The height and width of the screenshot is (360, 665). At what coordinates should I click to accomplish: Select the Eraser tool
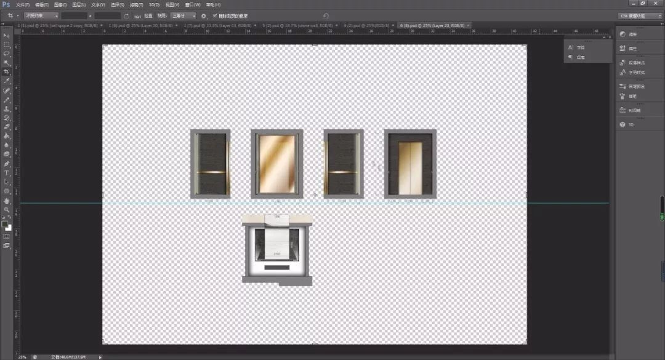click(x=6, y=127)
